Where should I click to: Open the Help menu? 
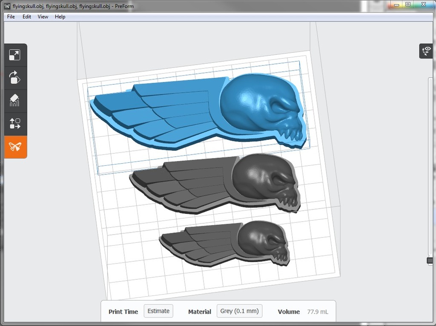(60, 17)
